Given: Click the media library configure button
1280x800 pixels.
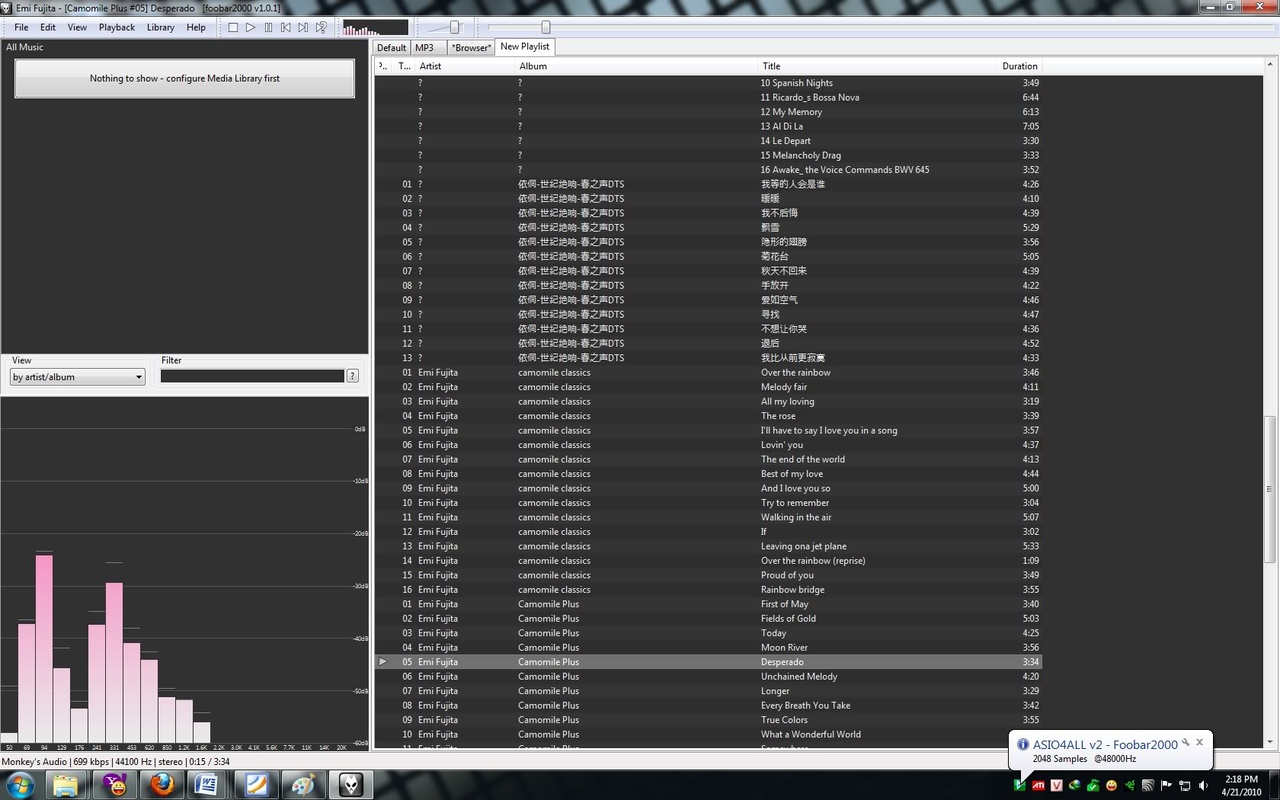Looking at the screenshot, I should 184,78.
